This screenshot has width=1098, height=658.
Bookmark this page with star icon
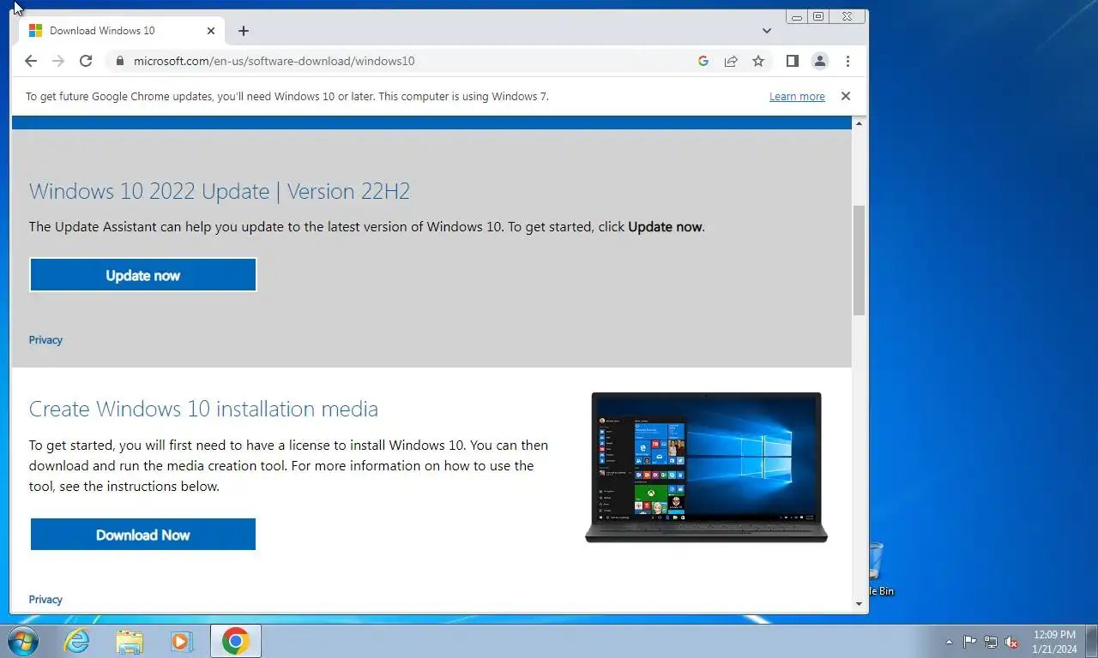click(758, 61)
